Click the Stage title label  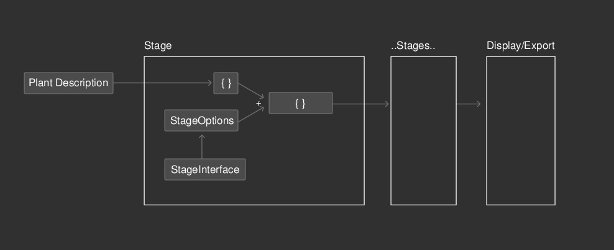pos(158,46)
